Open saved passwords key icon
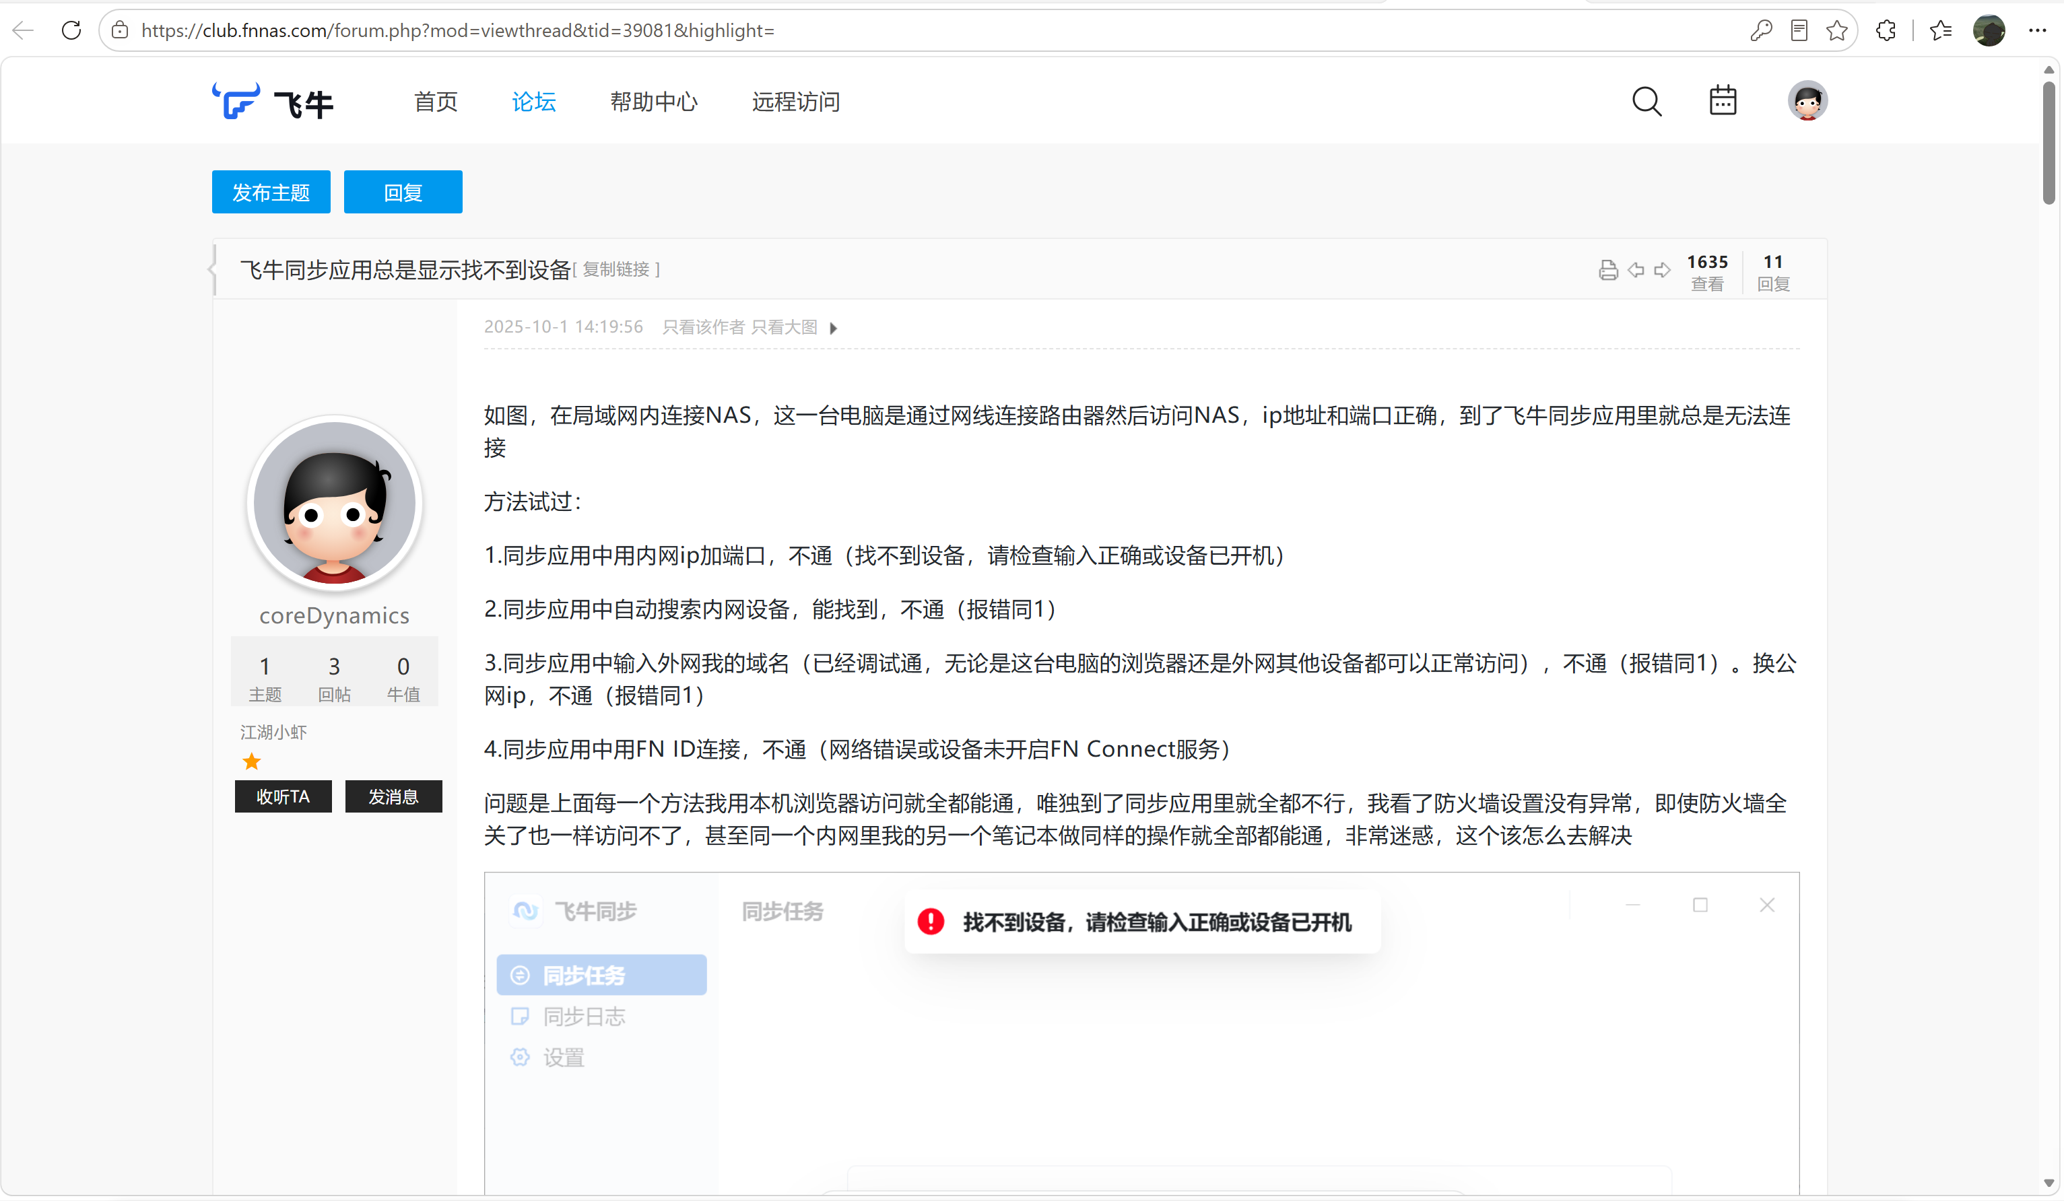 coord(1761,30)
